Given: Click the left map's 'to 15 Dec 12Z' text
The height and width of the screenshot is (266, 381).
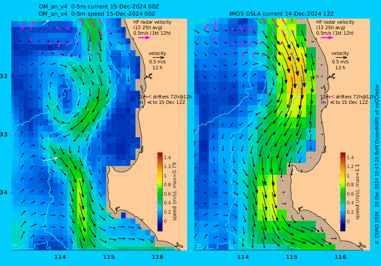Looking at the screenshot, I should click(169, 102).
